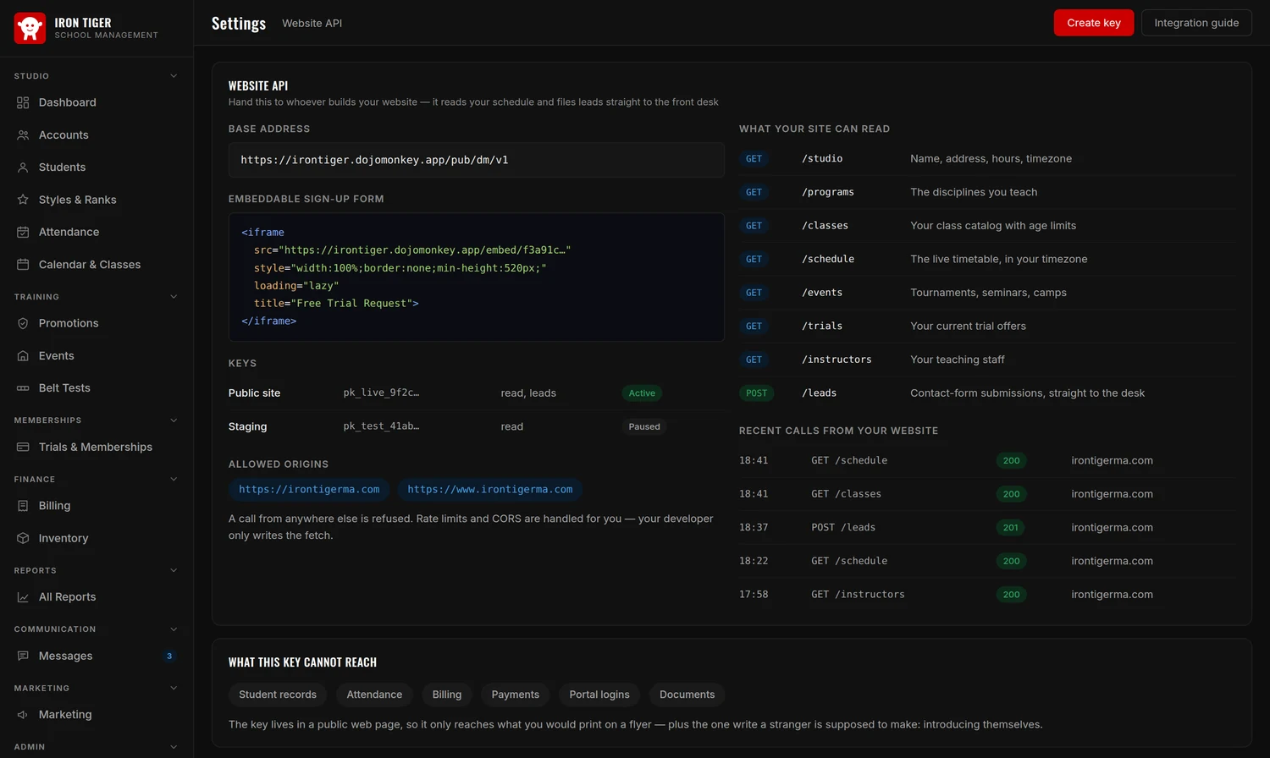Select the Public site key row label
The image size is (1270, 758).
click(254, 393)
